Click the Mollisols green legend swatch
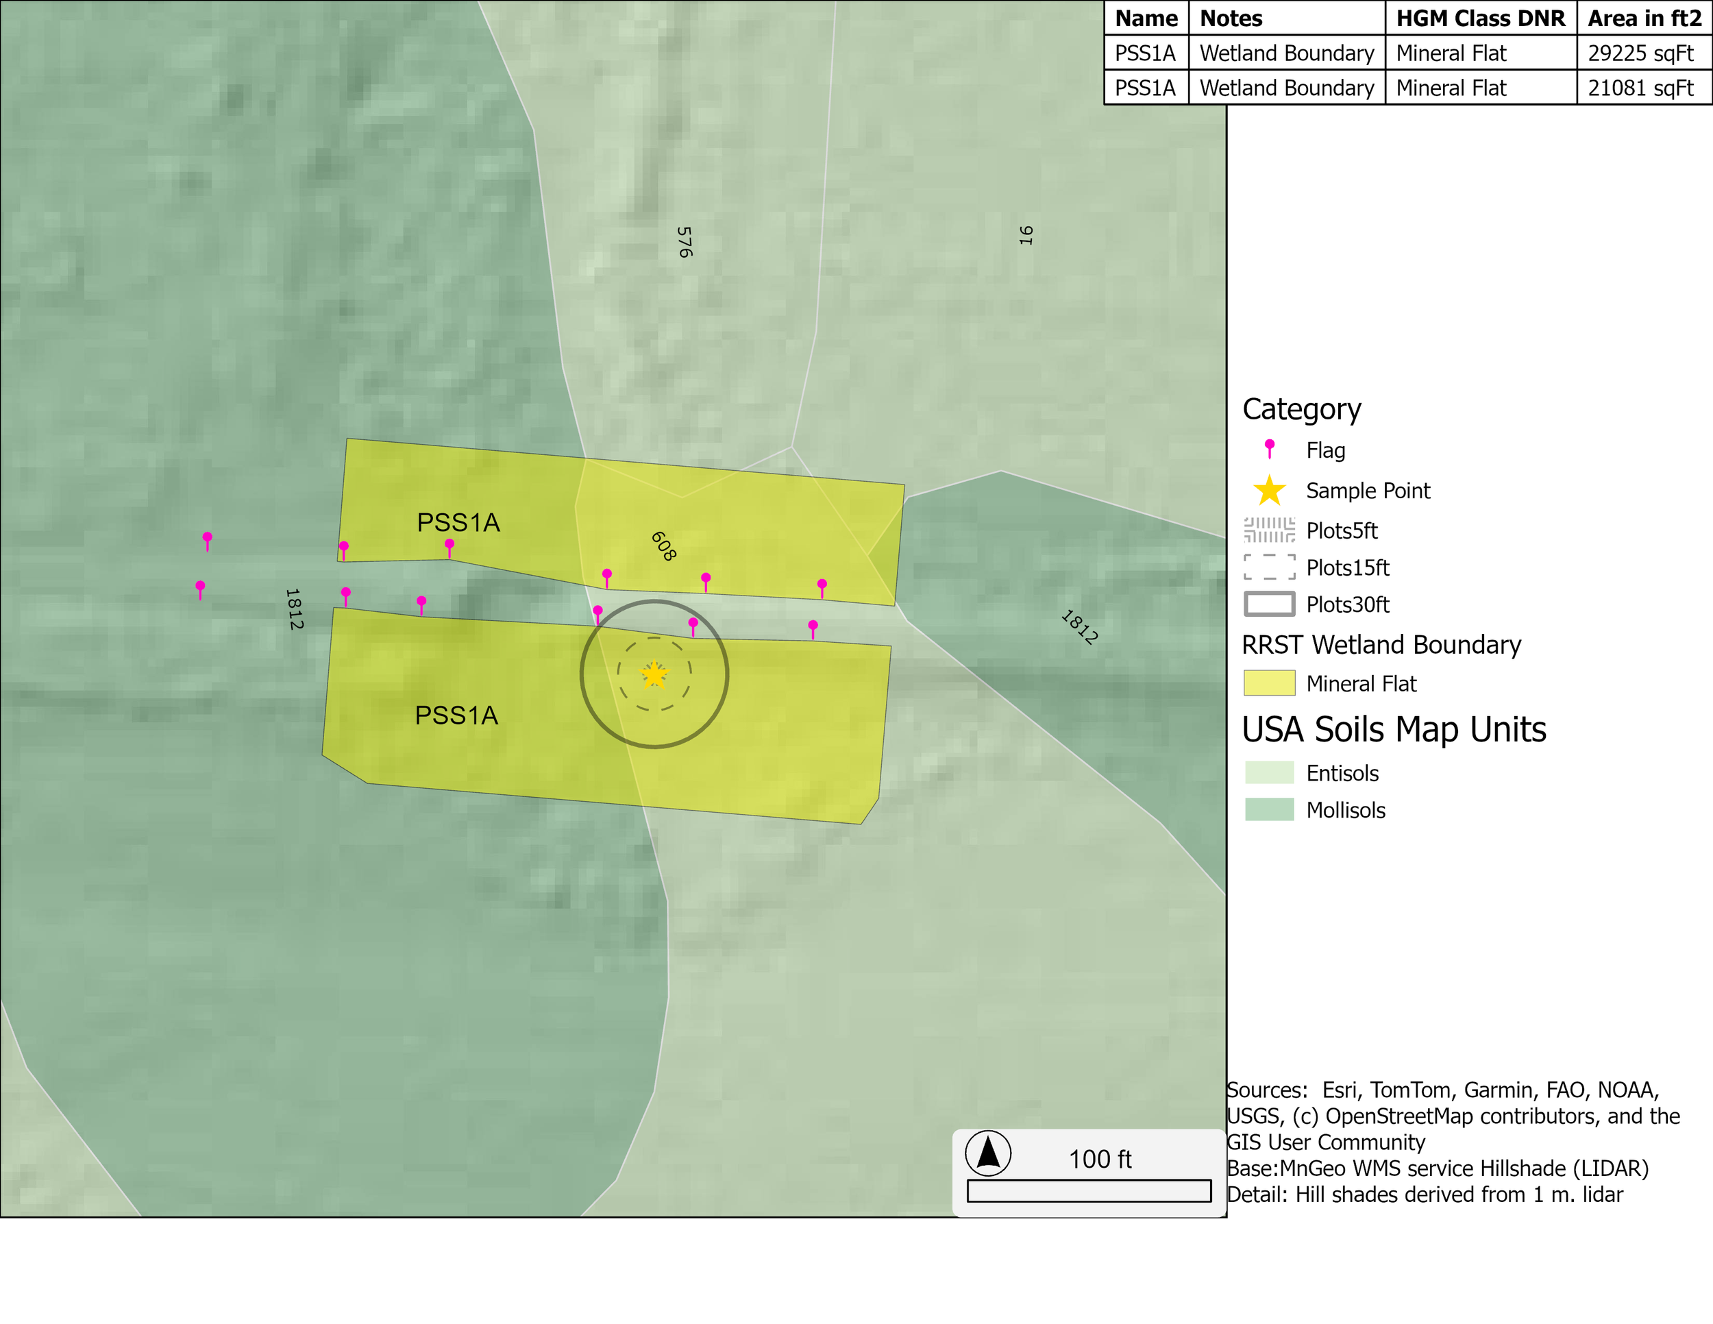Viewport: 1713px width, 1324px height. tap(1269, 809)
